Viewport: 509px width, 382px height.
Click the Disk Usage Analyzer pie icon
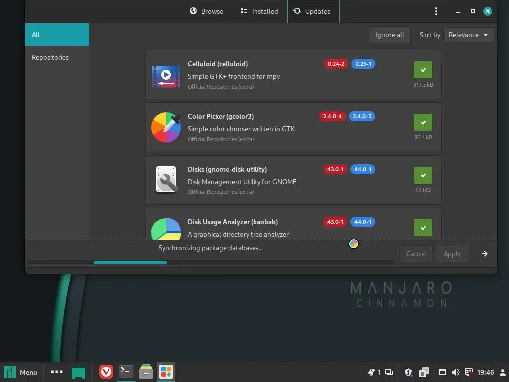click(x=166, y=228)
